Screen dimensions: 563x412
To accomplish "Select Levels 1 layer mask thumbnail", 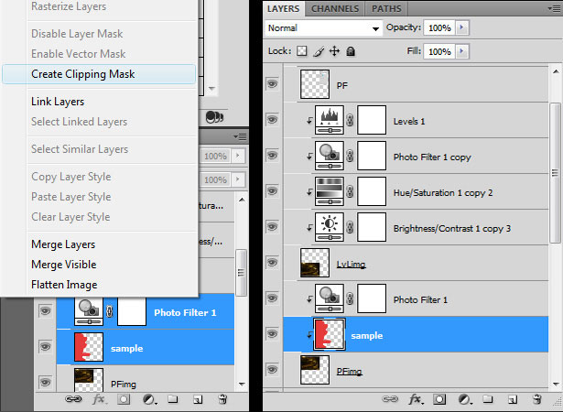I will (x=372, y=120).
